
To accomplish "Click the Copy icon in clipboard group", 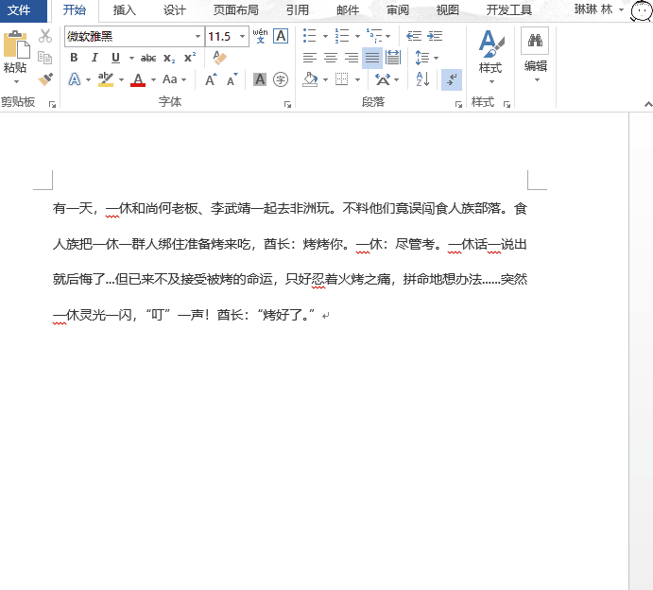I will (x=45, y=58).
